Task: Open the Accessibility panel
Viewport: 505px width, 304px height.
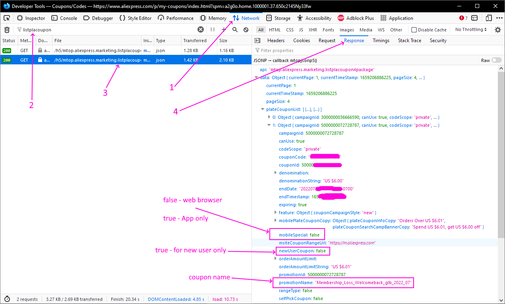Action: (313, 18)
